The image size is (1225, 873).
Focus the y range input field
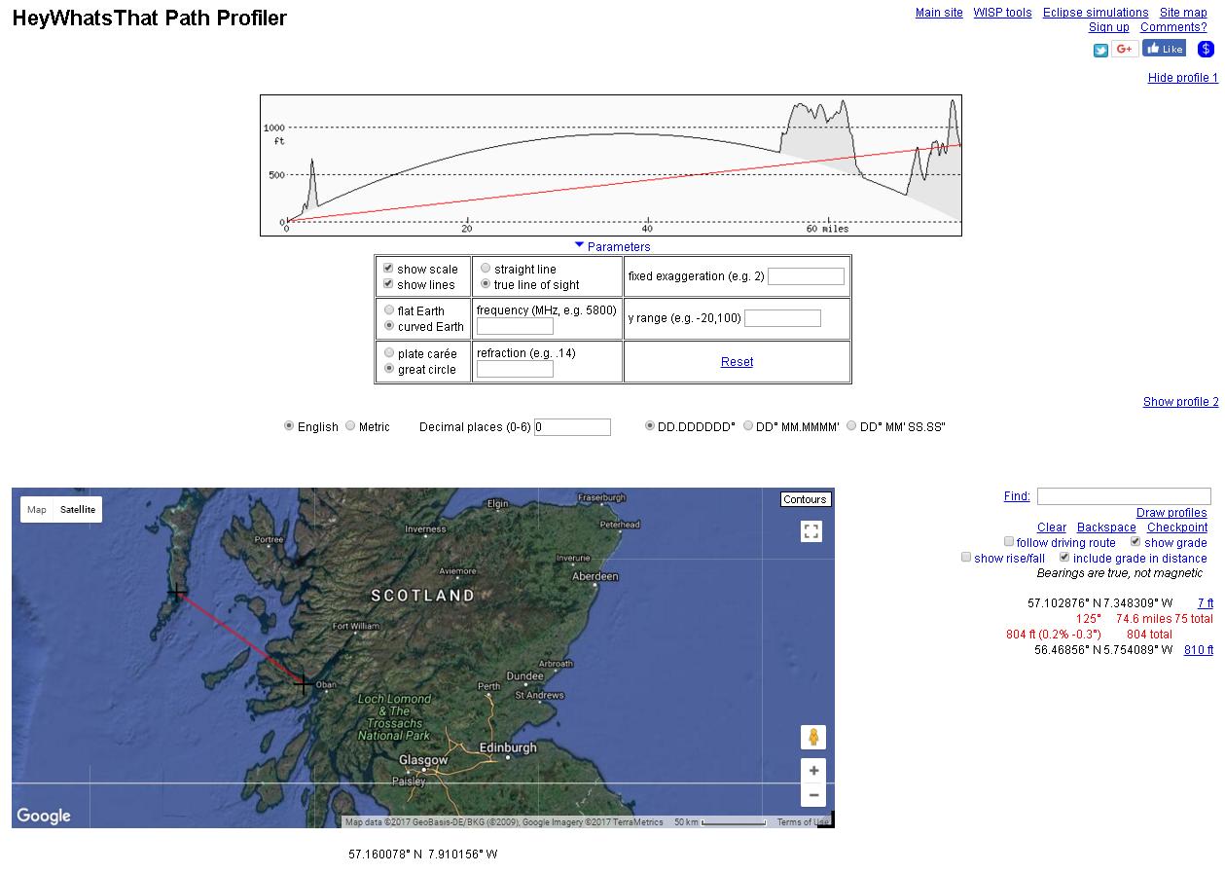tap(782, 318)
